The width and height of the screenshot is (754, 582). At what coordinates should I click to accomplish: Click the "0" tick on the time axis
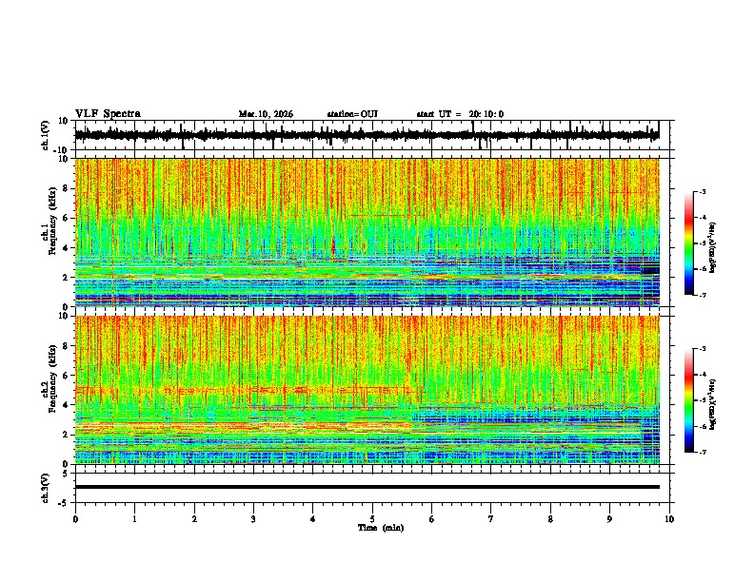pyautogui.click(x=75, y=519)
